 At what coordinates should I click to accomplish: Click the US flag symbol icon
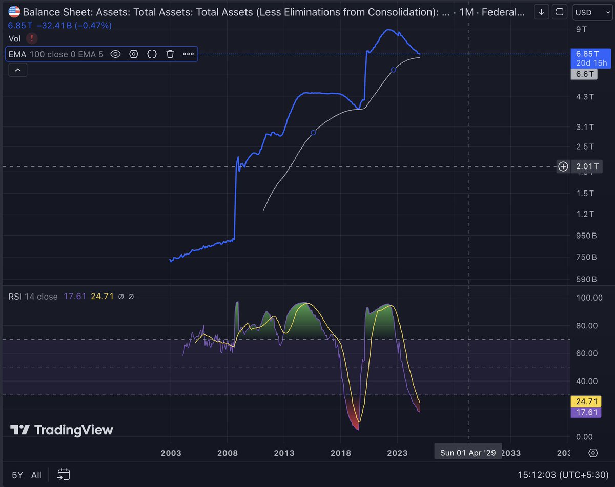tap(14, 12)
